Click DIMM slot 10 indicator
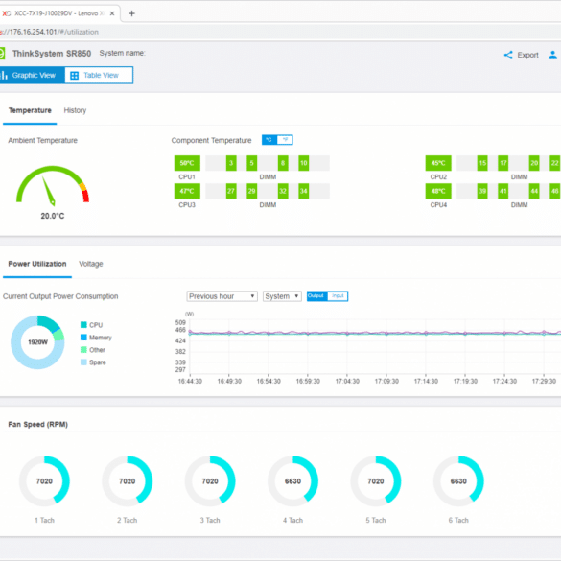This screenshot has width=561, height=561. 304,163
